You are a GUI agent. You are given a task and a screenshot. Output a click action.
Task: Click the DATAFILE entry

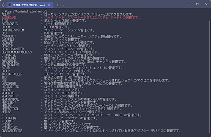coord(8,40)
